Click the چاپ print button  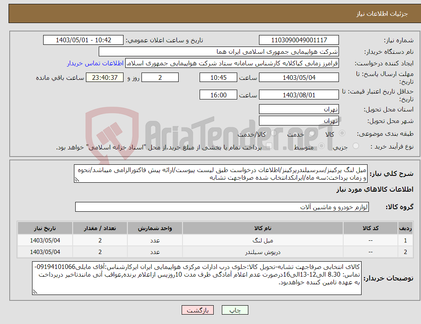coord(235,310)
